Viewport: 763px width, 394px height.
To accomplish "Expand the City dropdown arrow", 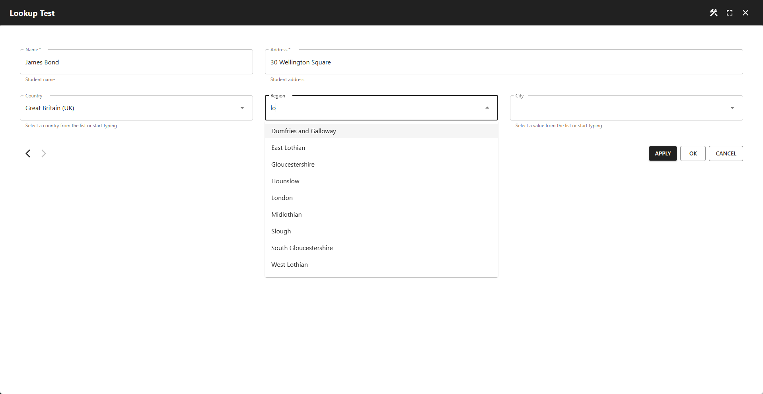I will click(732, 108).
